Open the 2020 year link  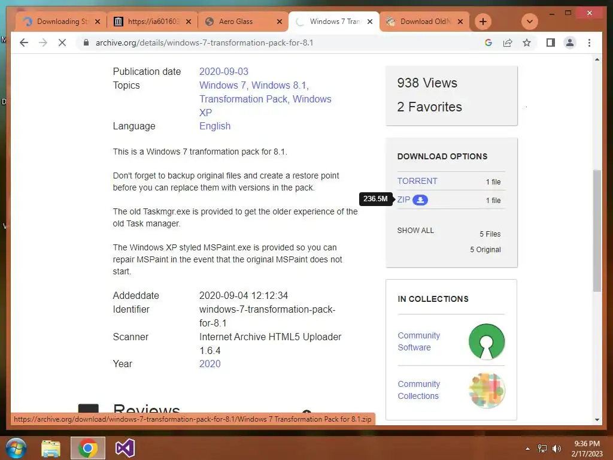210,364
